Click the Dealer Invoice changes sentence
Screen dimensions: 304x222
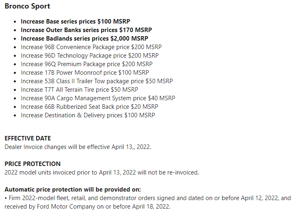pos(78,147)
